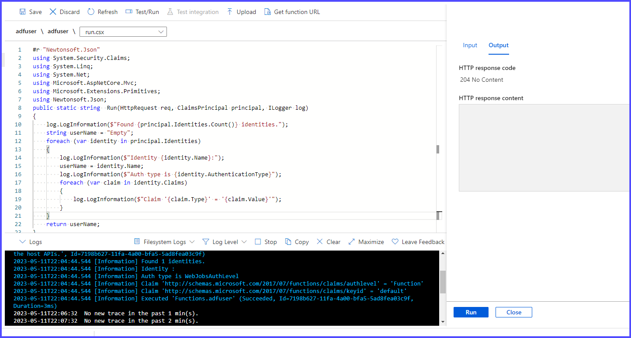Select the Output tab

tap(499, 45)
